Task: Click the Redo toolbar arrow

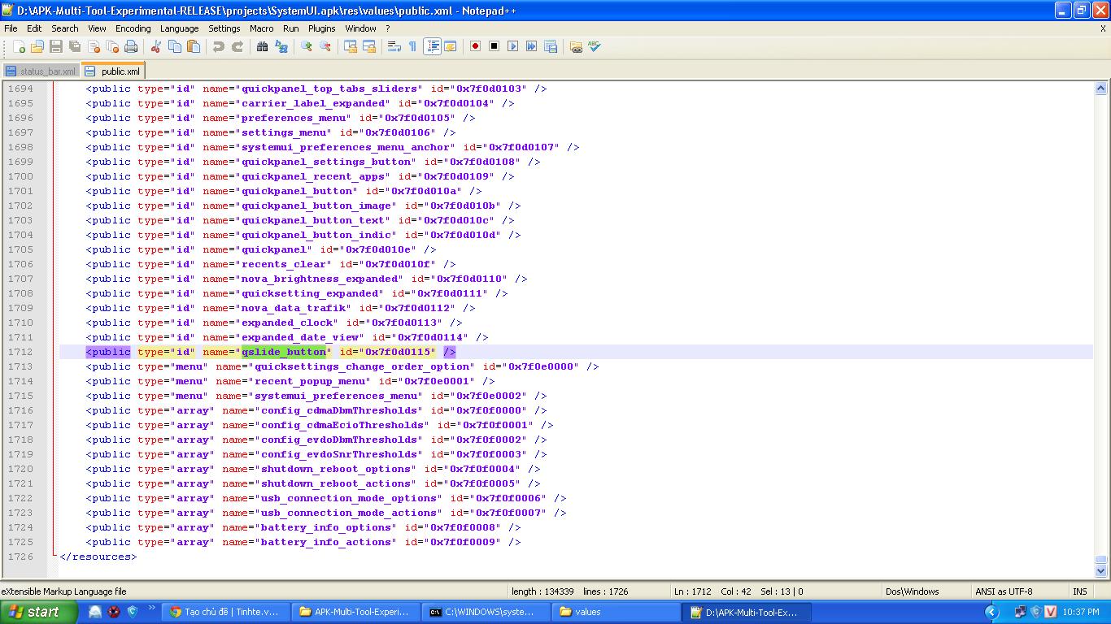Action: coord(237,47)
